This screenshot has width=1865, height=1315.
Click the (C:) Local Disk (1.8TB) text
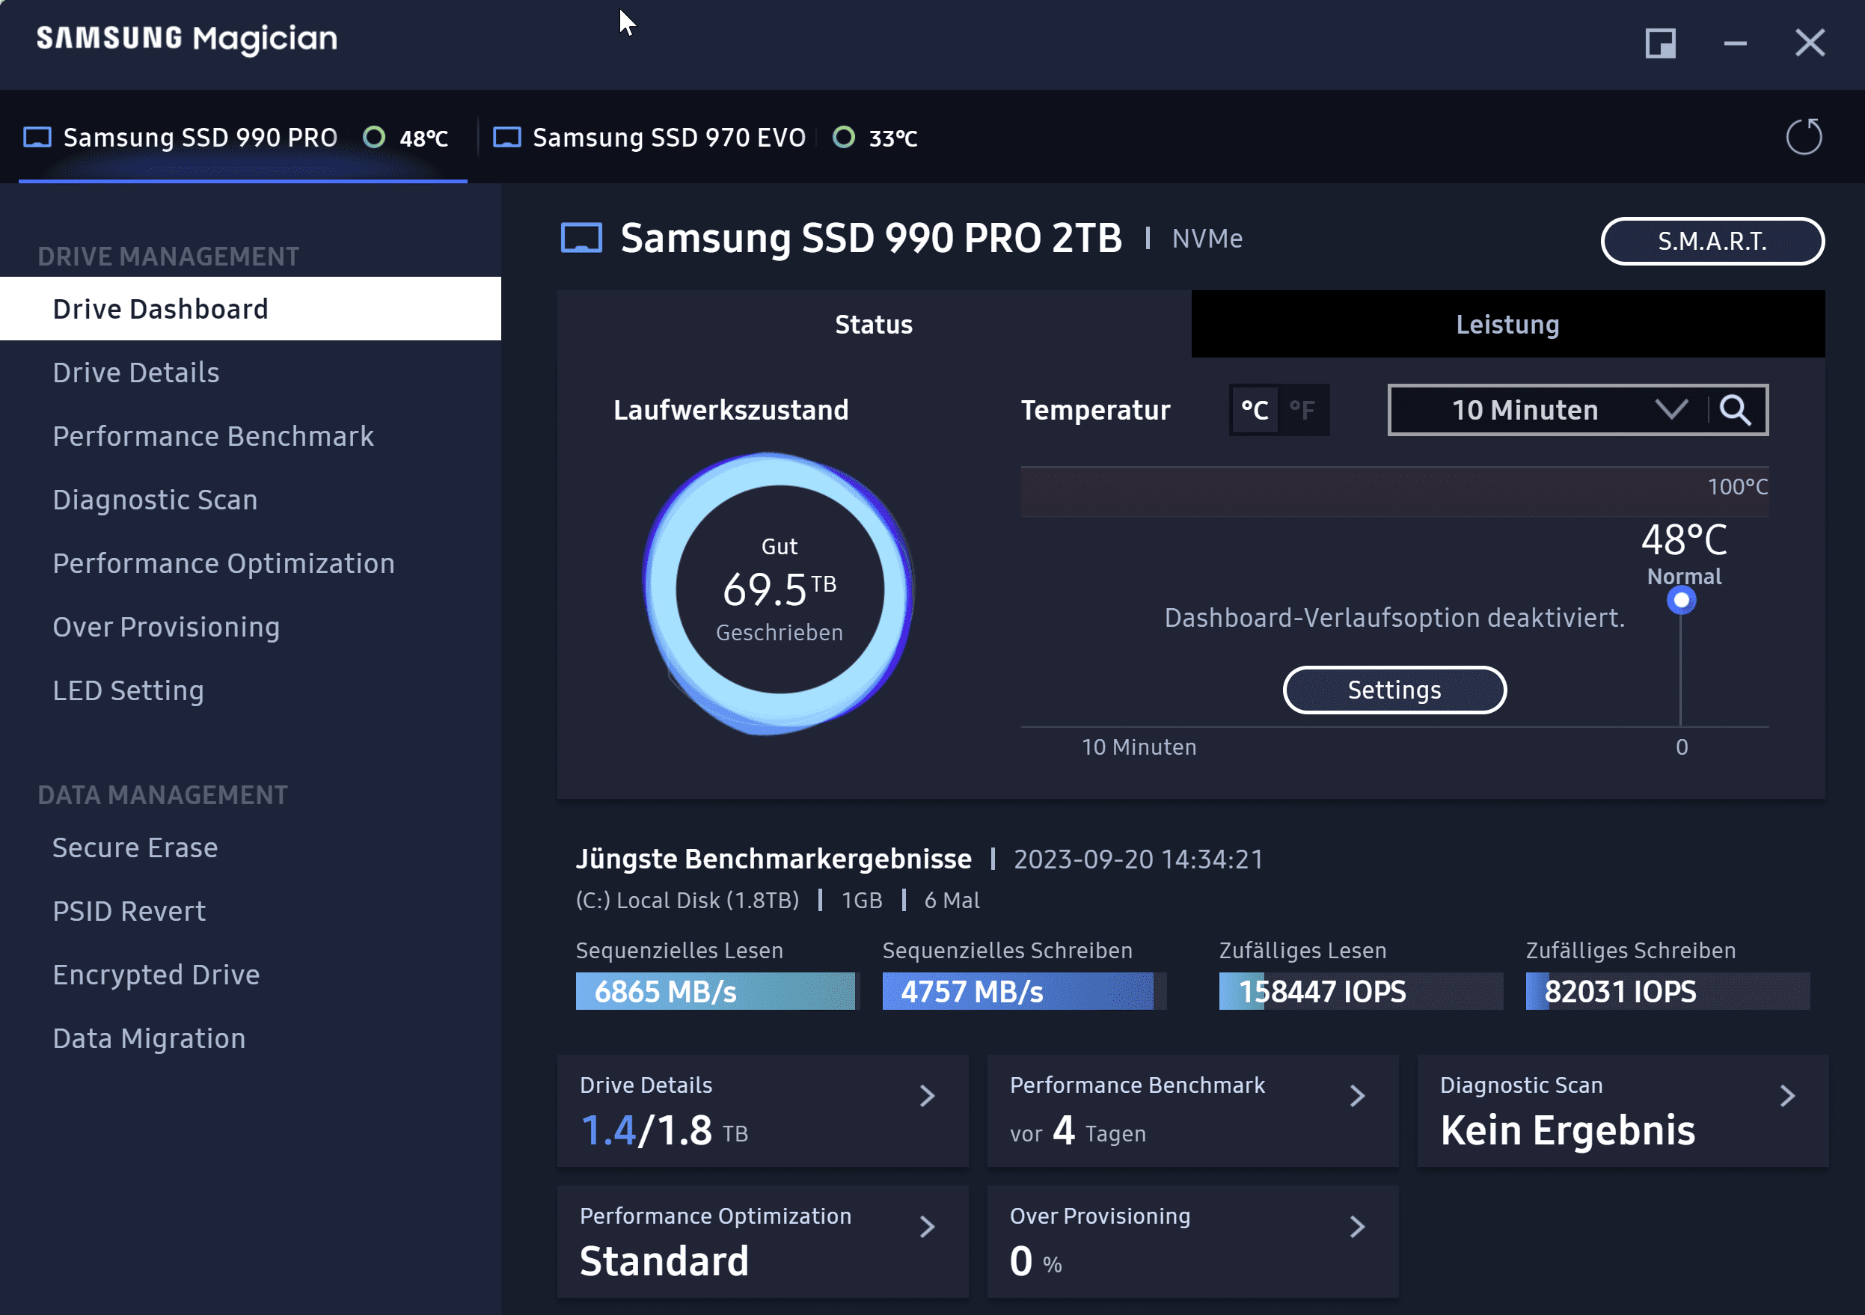click(687, 900)
